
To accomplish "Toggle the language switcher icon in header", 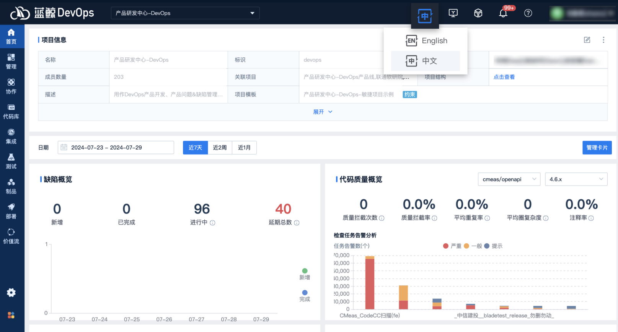I will click(425, 16).
